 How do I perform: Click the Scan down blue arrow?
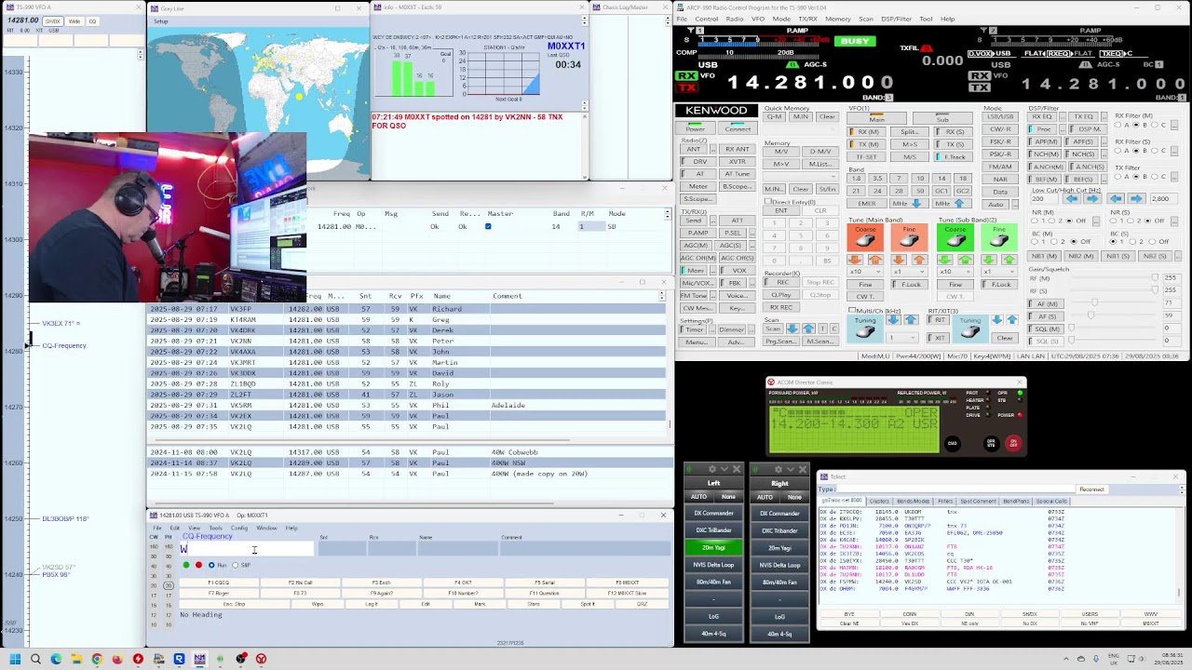(x=792, y=328)
